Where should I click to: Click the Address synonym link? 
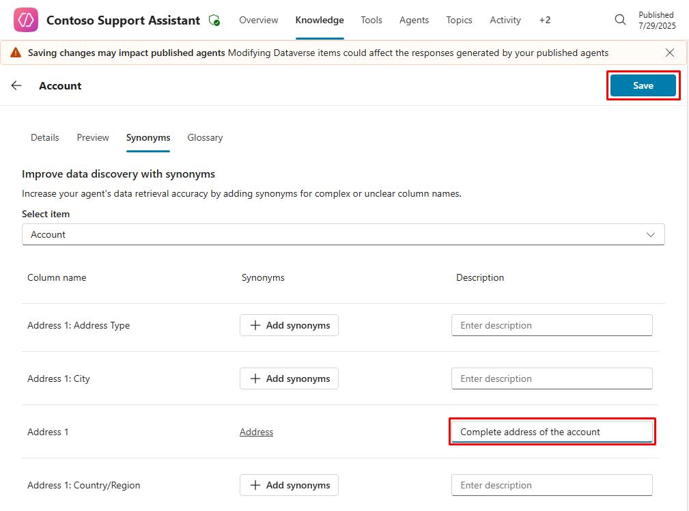(x=256, y=432)
